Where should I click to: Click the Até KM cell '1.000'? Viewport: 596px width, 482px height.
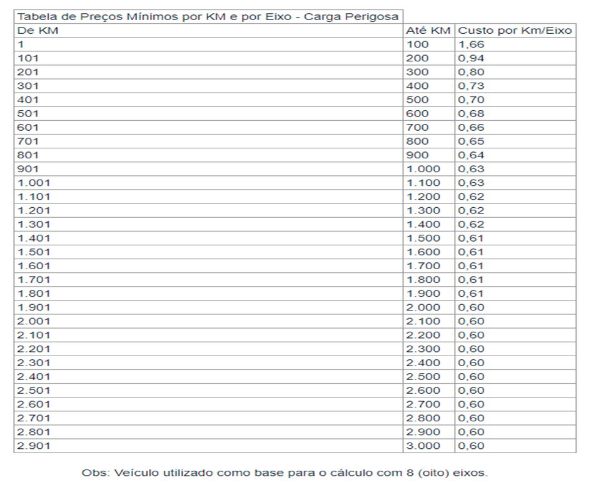tap(429, 169)
